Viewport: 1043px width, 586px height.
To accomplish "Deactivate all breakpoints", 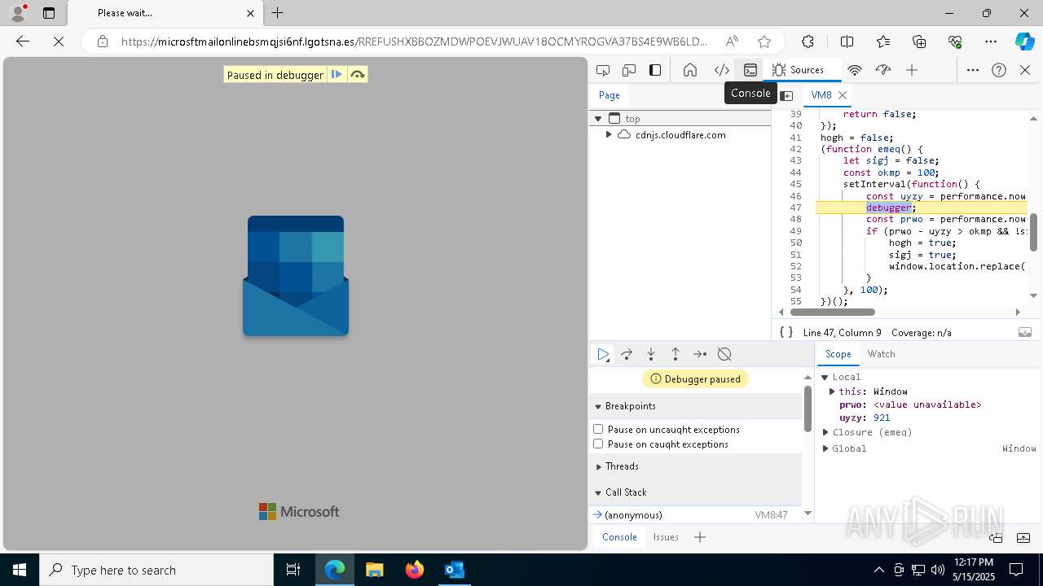I will coord(724,354).
